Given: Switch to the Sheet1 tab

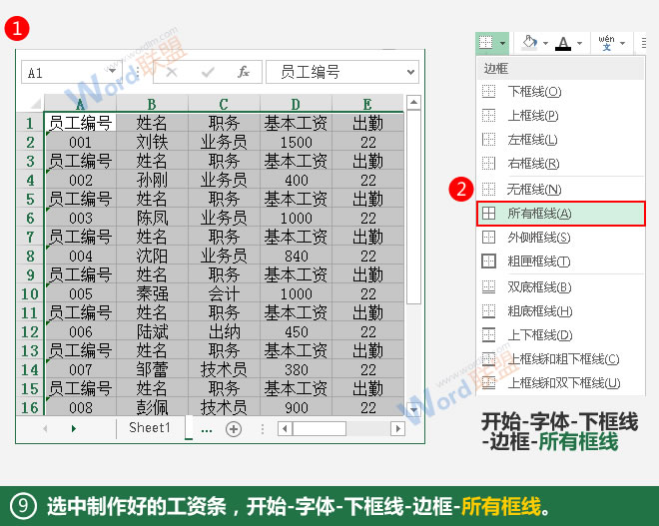Looking at the screenshot, I should click(x=150, y=427).
